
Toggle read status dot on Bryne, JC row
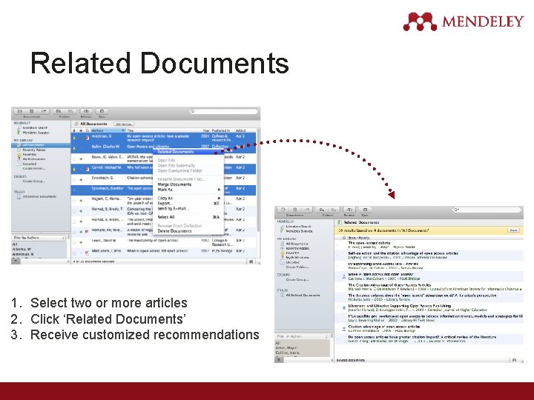[x=81, y=159]
